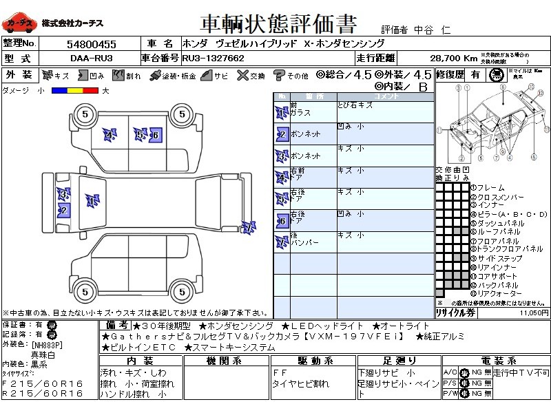Click damage marker 6 on the car diagram
The image size is (551, 413).
pos(155,135)
